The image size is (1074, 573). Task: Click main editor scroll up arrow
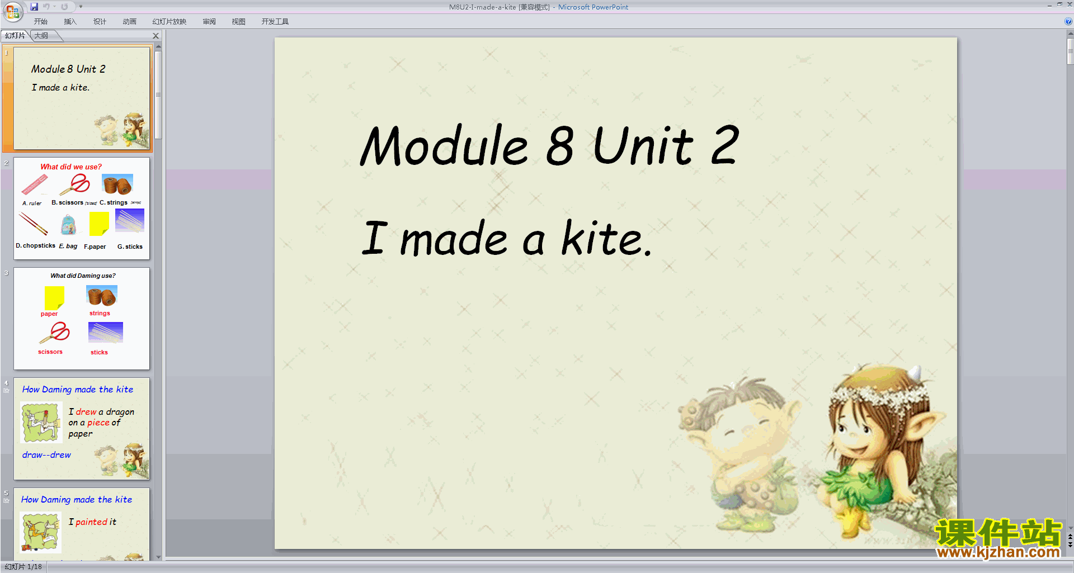click(x=1070, y=34)
